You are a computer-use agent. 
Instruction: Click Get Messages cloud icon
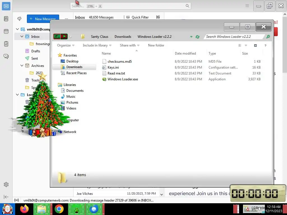pyautogui.click(x=19, y=19)
